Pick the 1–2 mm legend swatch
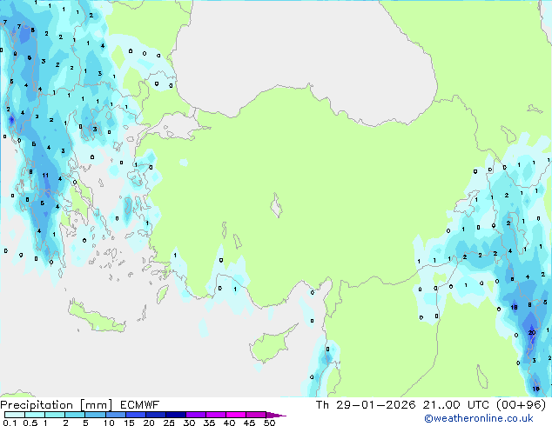This screenshot has height=426, width=552. coord(55,415)
